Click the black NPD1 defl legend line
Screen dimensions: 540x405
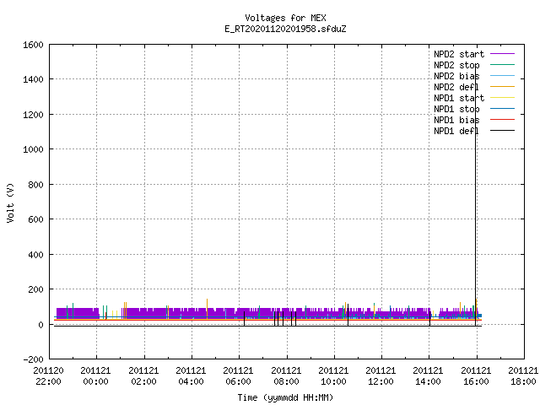[503, 131]
